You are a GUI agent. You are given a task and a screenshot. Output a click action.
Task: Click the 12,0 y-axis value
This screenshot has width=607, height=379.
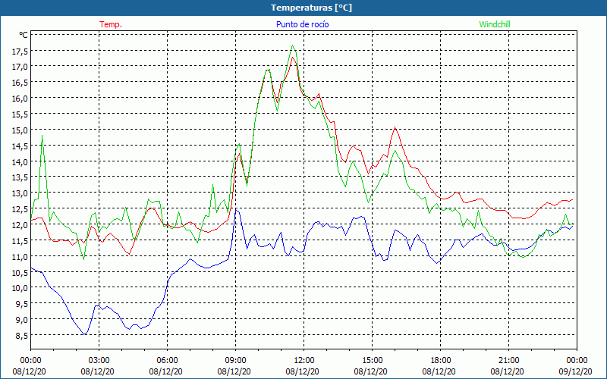point(20,224)
